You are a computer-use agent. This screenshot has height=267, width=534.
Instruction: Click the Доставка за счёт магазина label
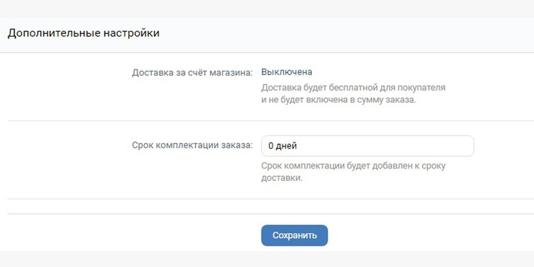tap(192, 73)
